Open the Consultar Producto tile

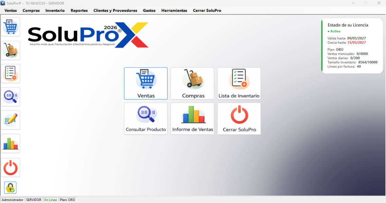pos(146,119)
